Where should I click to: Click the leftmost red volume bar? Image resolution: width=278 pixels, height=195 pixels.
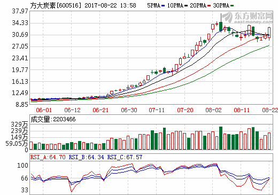point(31,145)
